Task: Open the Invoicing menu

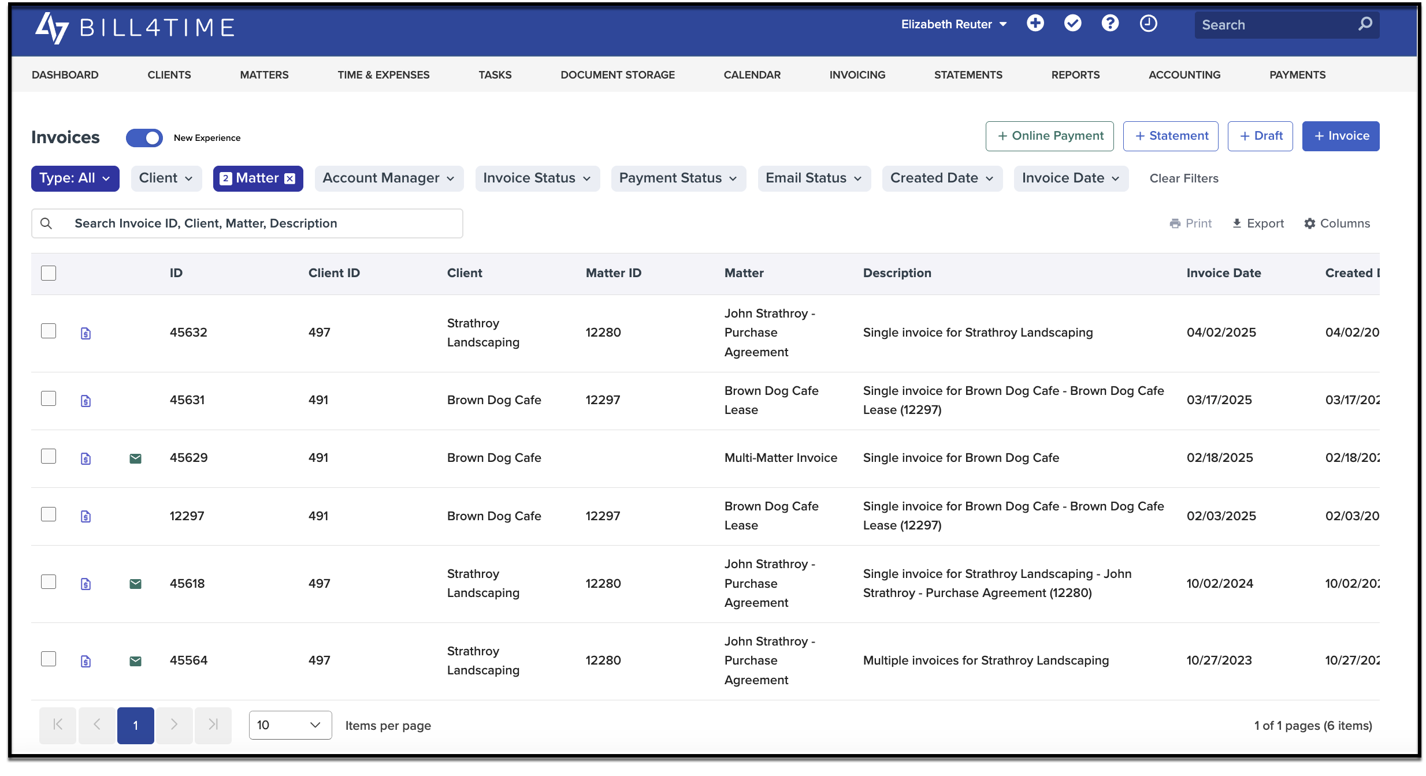Action: pyautogui.click(x=857, y=74)
